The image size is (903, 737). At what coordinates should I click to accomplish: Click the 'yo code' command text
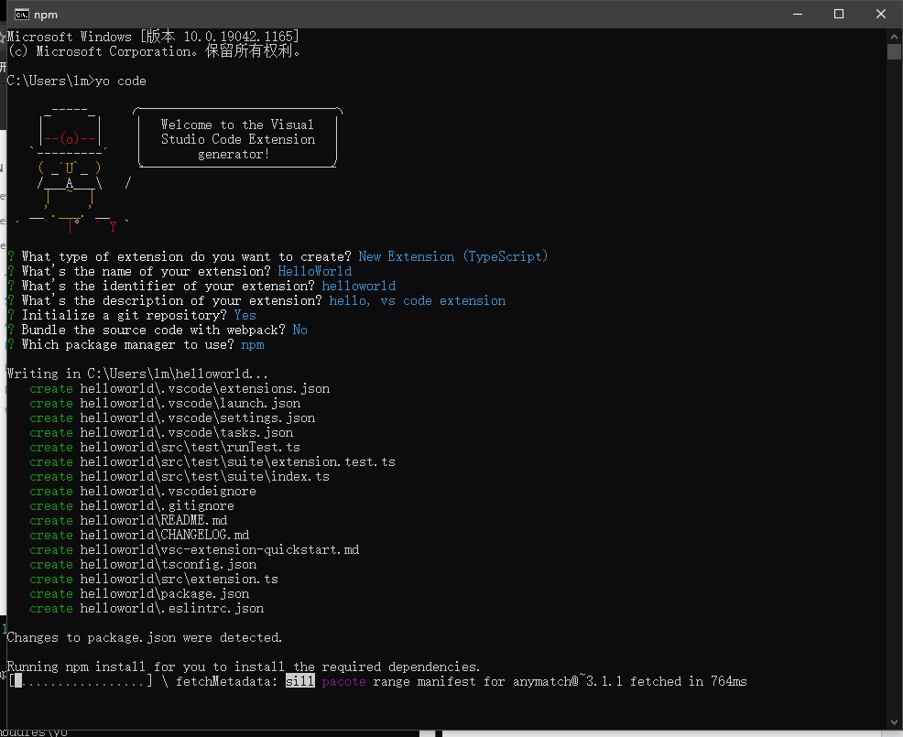click(120, 81)
